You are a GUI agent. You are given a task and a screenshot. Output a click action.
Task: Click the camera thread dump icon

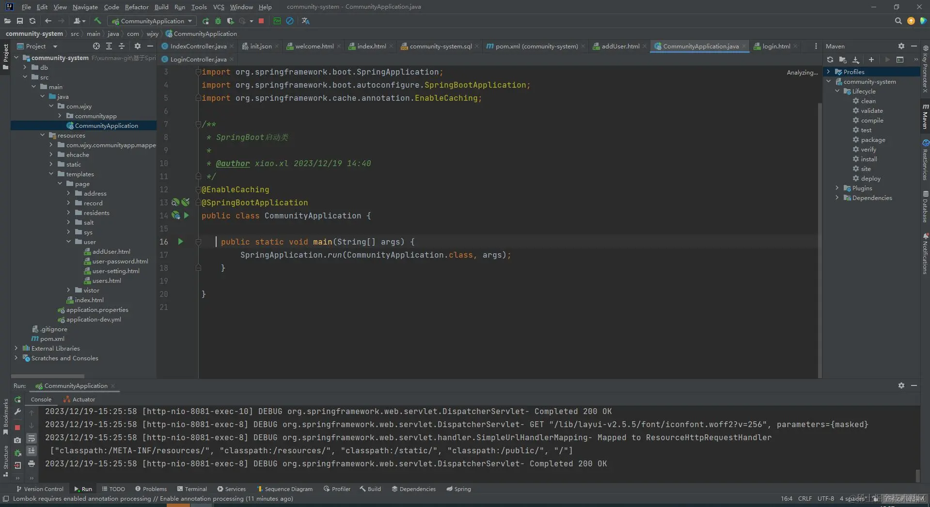(x=17, y=440)
